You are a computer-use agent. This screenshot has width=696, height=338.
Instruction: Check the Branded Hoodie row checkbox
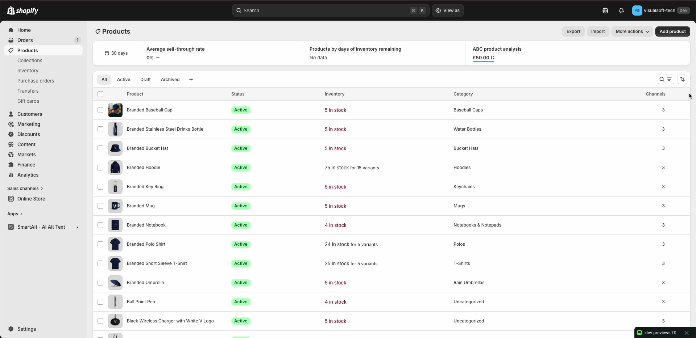100,168
